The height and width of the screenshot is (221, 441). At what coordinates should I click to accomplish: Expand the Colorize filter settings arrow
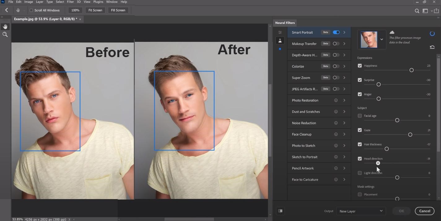click(x=344, y=66)
